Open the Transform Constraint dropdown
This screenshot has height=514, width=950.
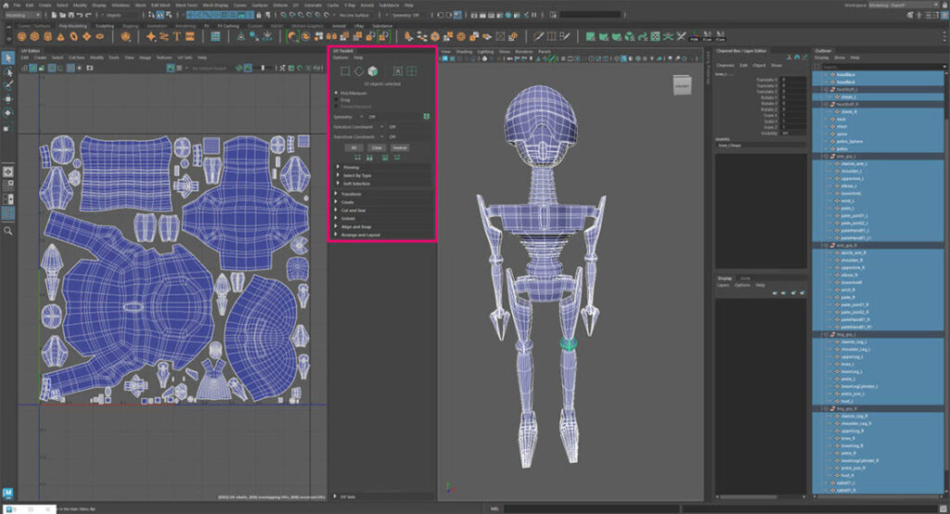point(404,137)
